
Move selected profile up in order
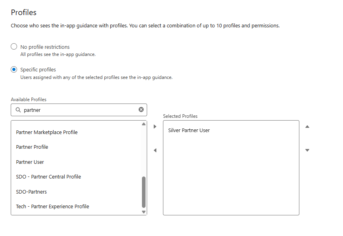point(307,127)
